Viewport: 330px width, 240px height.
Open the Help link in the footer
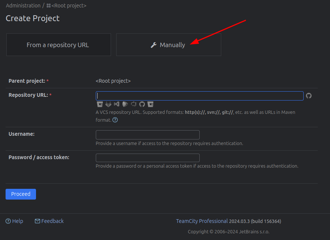14,221
